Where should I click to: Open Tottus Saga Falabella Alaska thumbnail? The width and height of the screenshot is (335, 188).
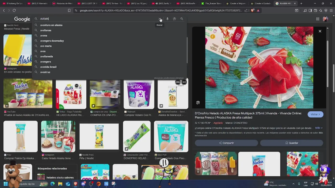(71, 95)
